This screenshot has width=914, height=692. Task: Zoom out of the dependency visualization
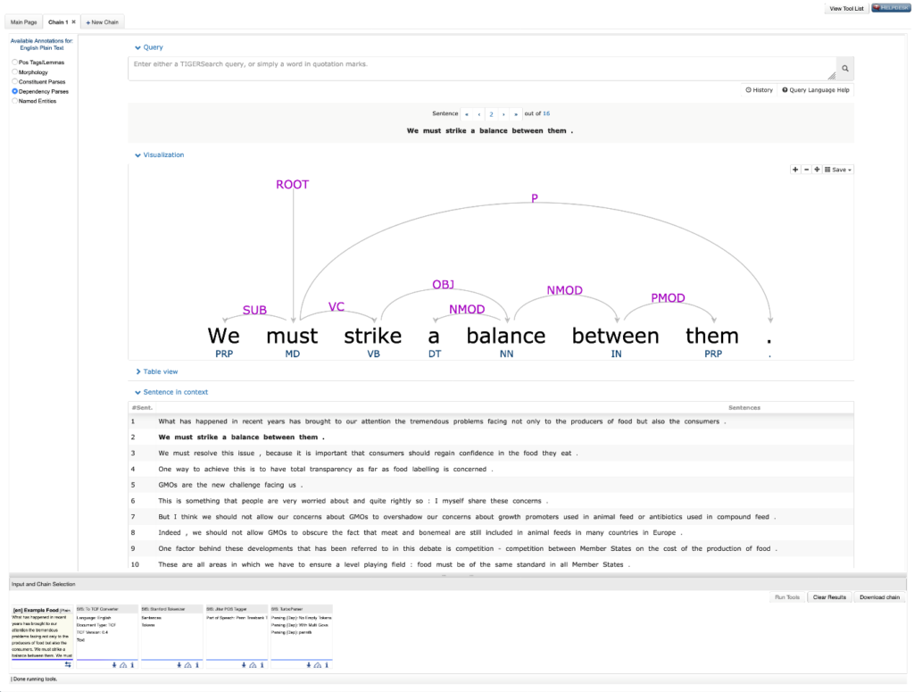(x=806, y=170)
